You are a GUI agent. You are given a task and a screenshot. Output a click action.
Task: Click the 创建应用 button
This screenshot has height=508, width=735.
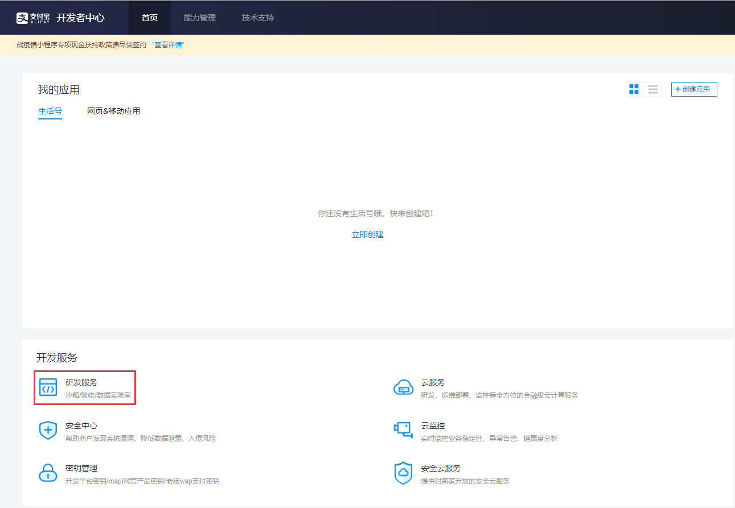[x=693, y=89]
